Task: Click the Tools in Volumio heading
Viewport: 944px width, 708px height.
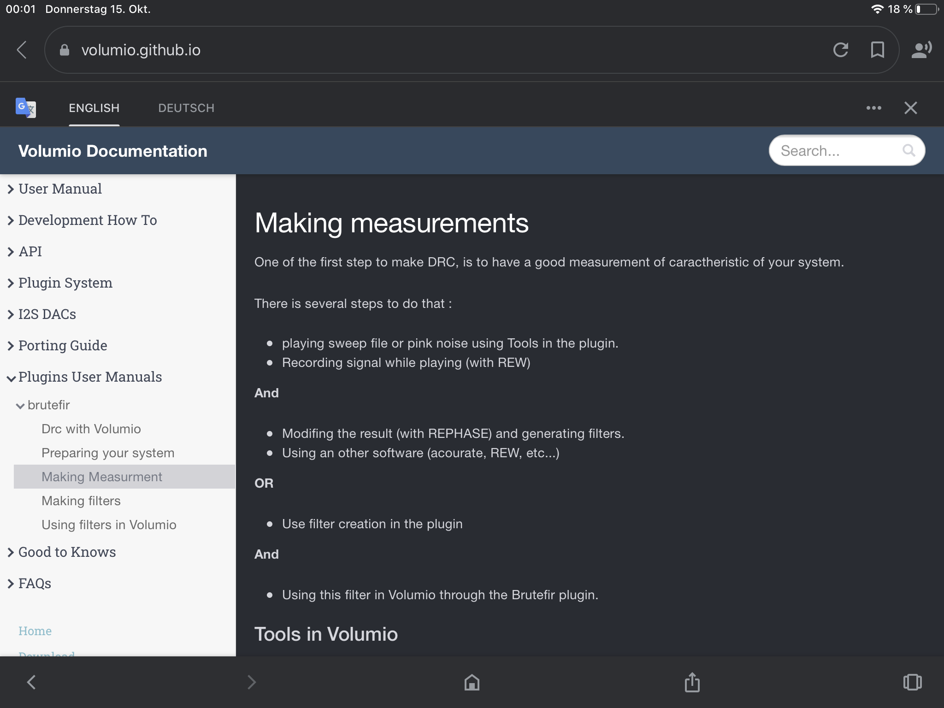Action: coord(326,634)
